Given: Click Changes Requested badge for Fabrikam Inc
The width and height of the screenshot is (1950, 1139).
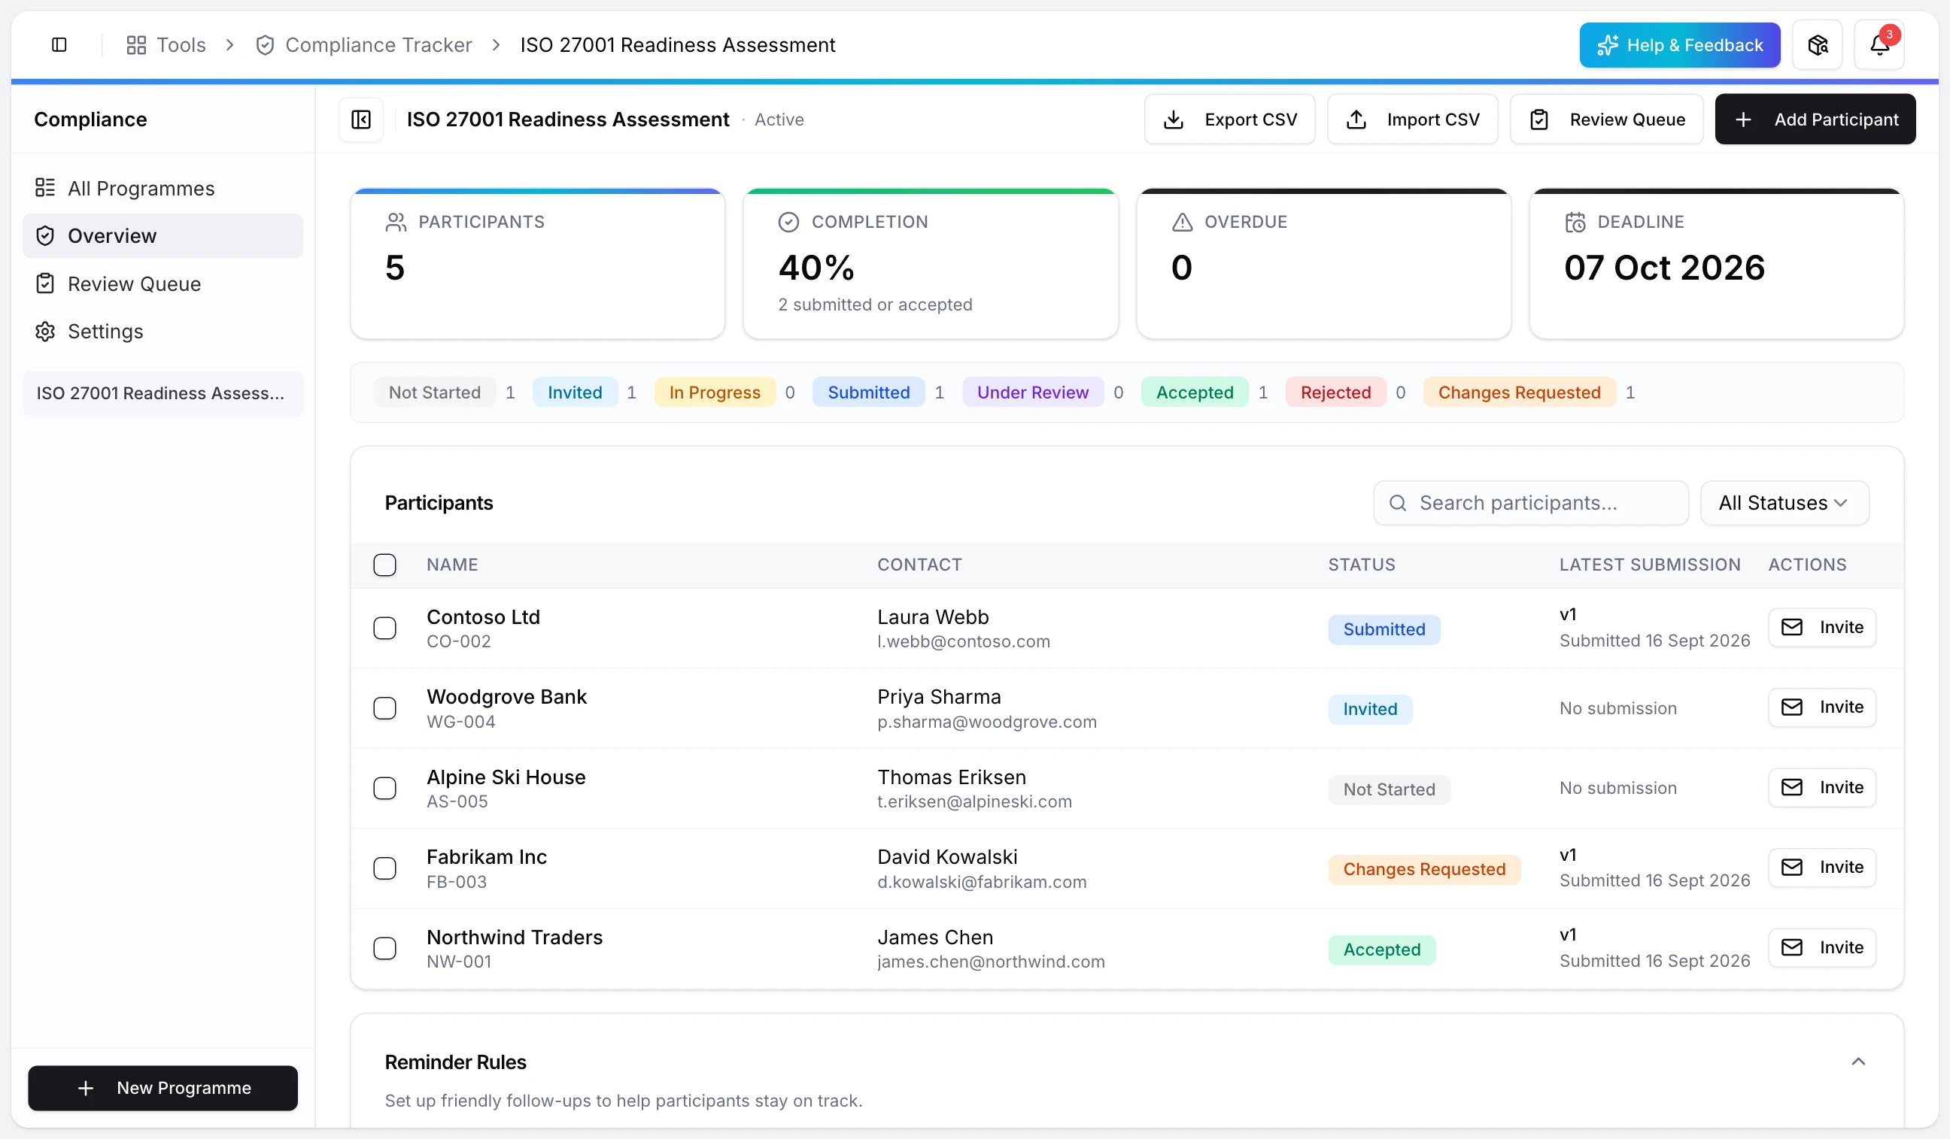Looking at the screenshot, I should 1424,869.
